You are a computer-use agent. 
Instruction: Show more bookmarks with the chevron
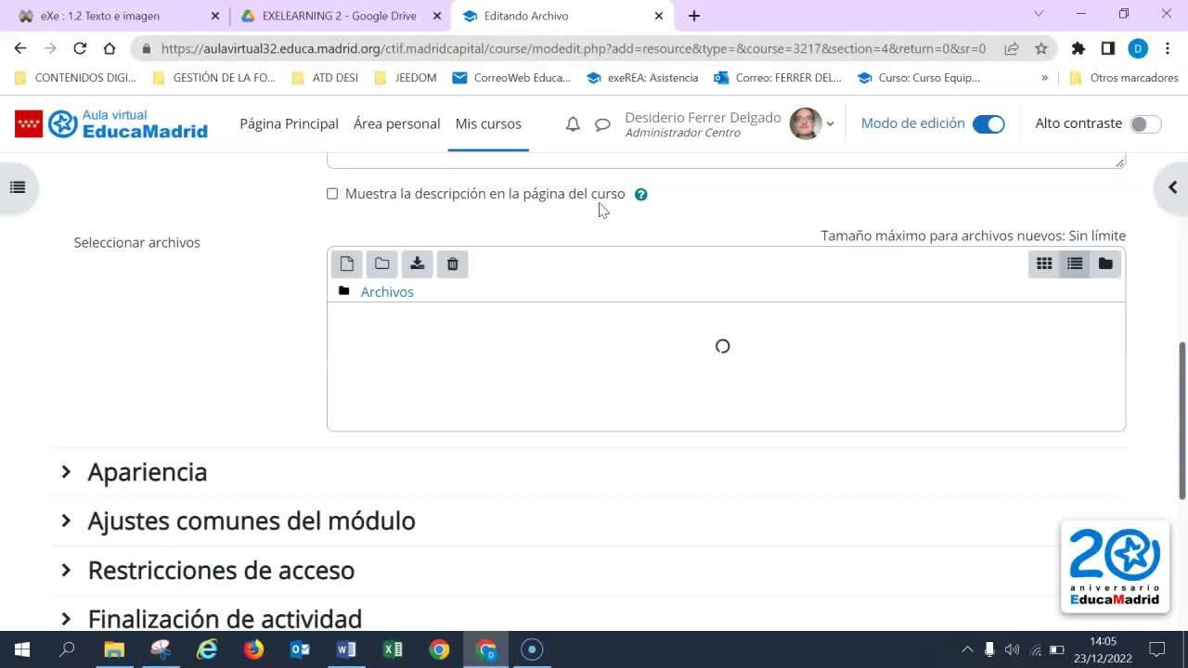[x=1045, y=78]
